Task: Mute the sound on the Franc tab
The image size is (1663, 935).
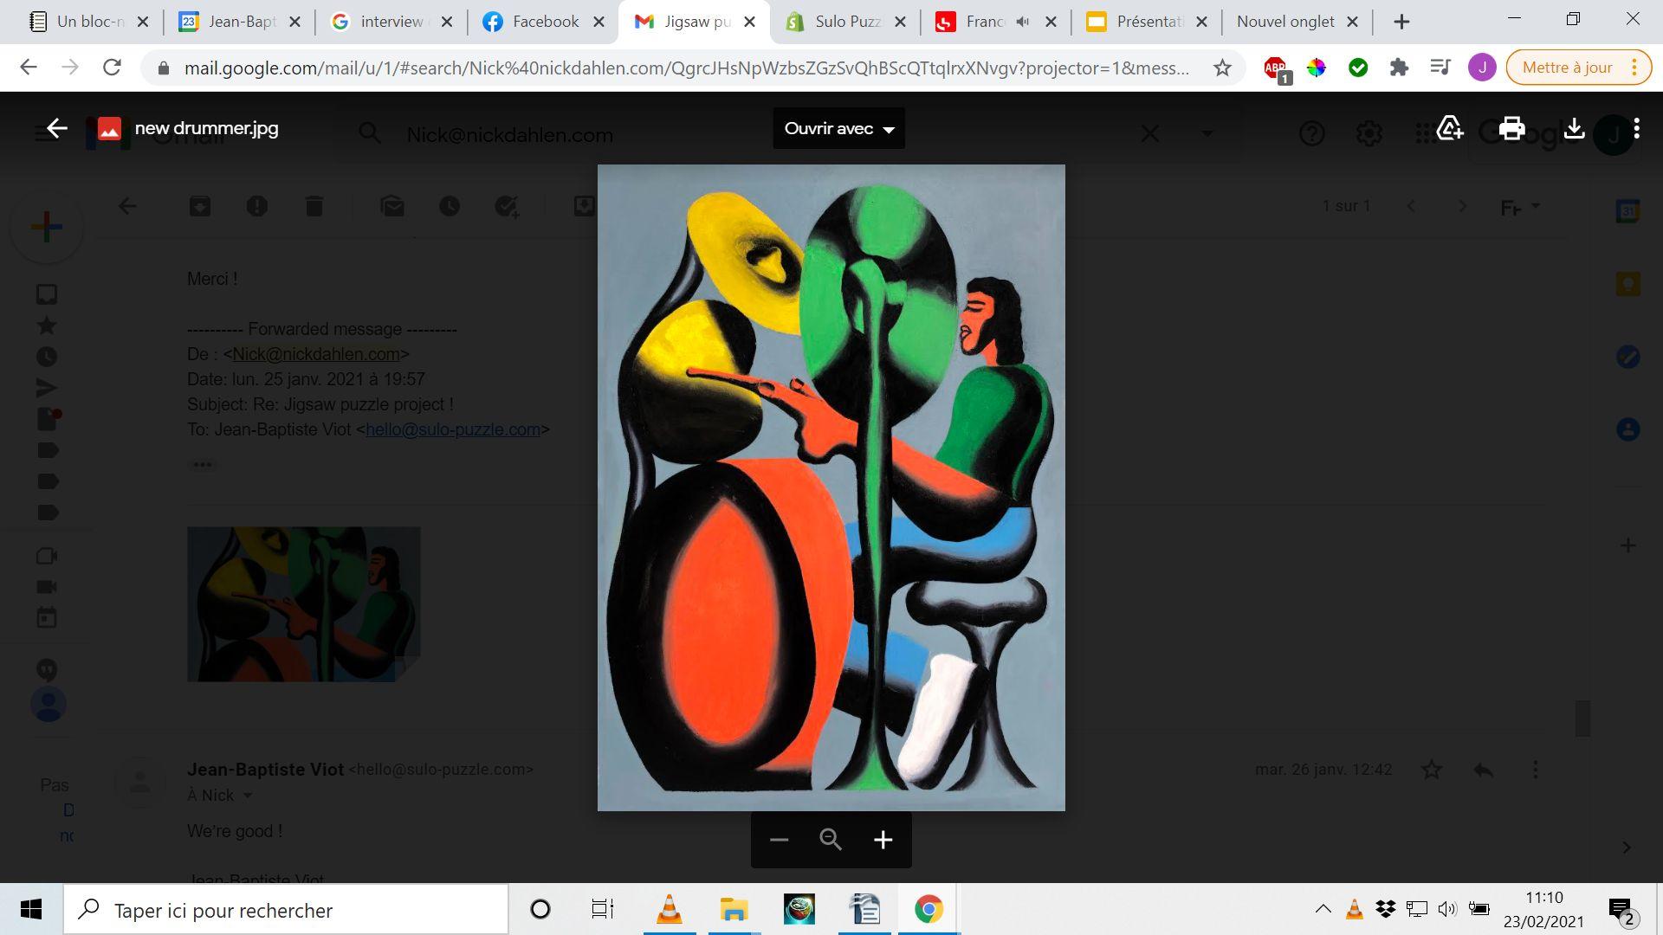Action: click(x=1023, y=22)
